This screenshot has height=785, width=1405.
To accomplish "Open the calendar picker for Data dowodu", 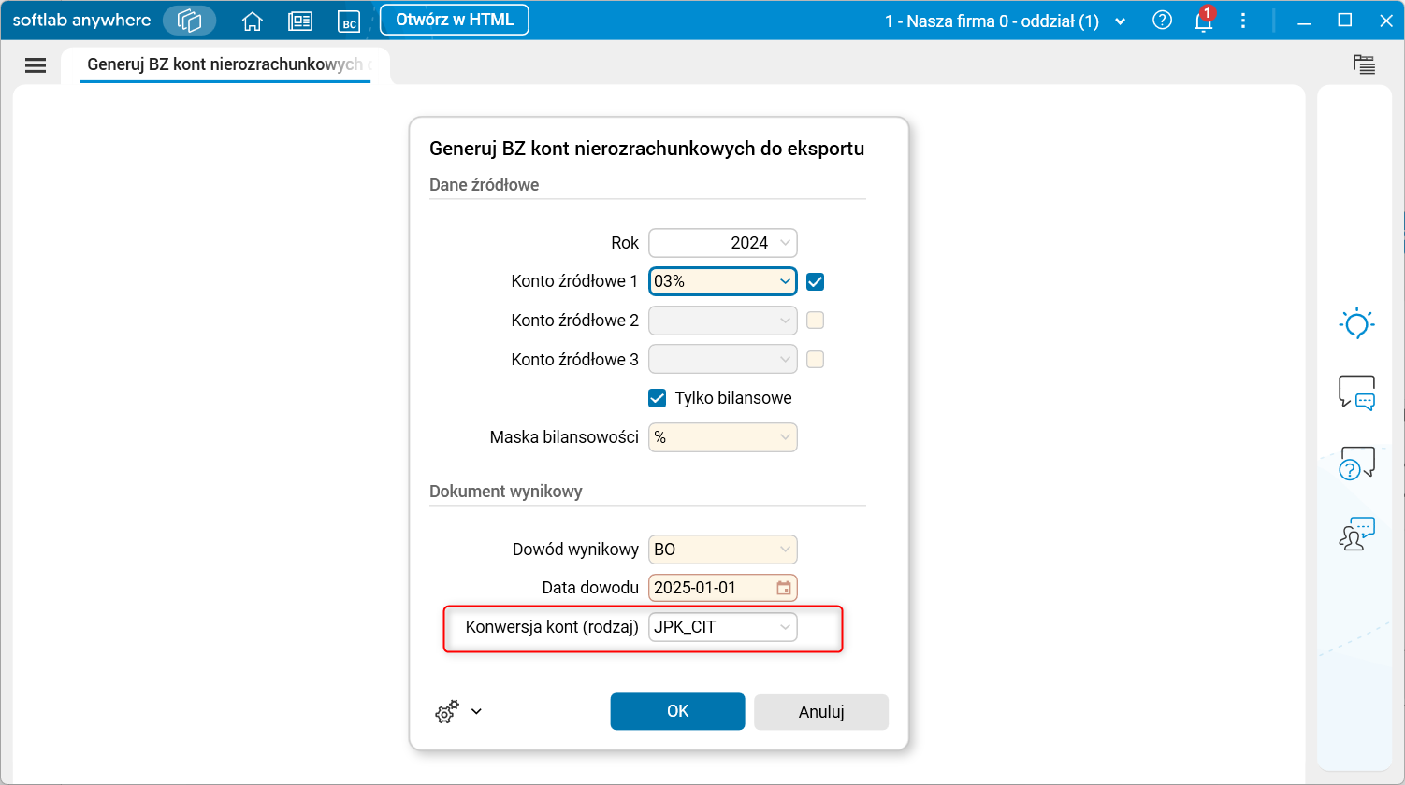I will coord(782,587).
